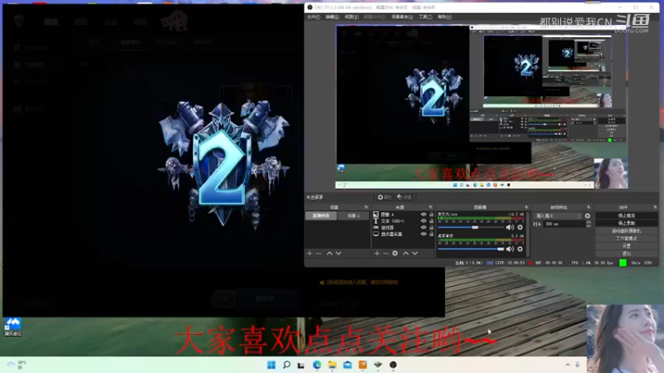This screenshot has width=664, height=373.
Task: Open weather widget on taskbar
Action: pyautogui.click(x=17, y=365)
